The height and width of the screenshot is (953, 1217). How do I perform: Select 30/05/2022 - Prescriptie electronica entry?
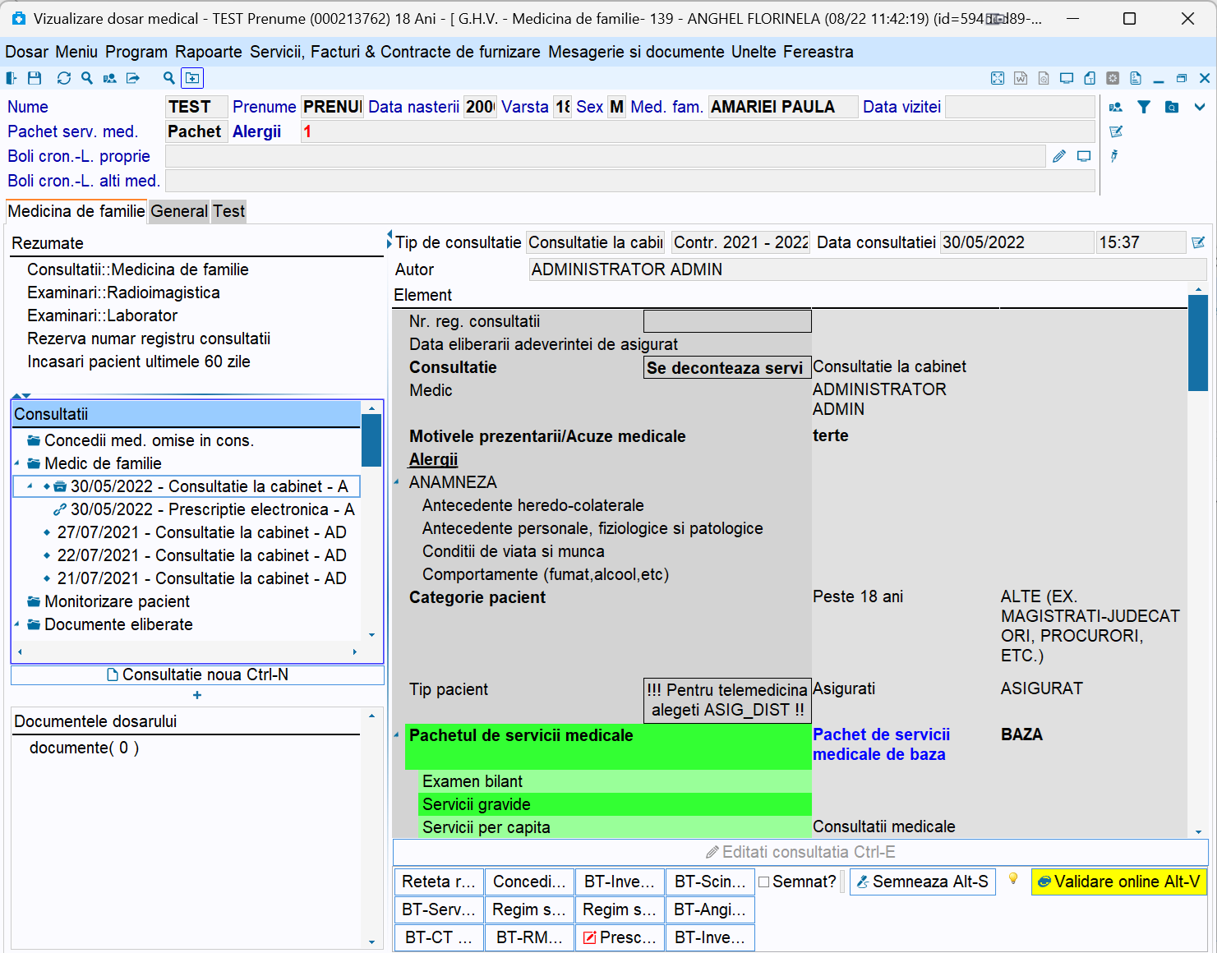[x=212, y=509]
